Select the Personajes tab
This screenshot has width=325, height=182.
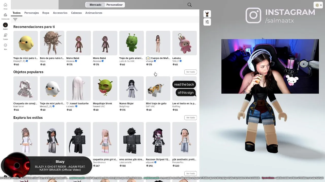pos(31,13)
